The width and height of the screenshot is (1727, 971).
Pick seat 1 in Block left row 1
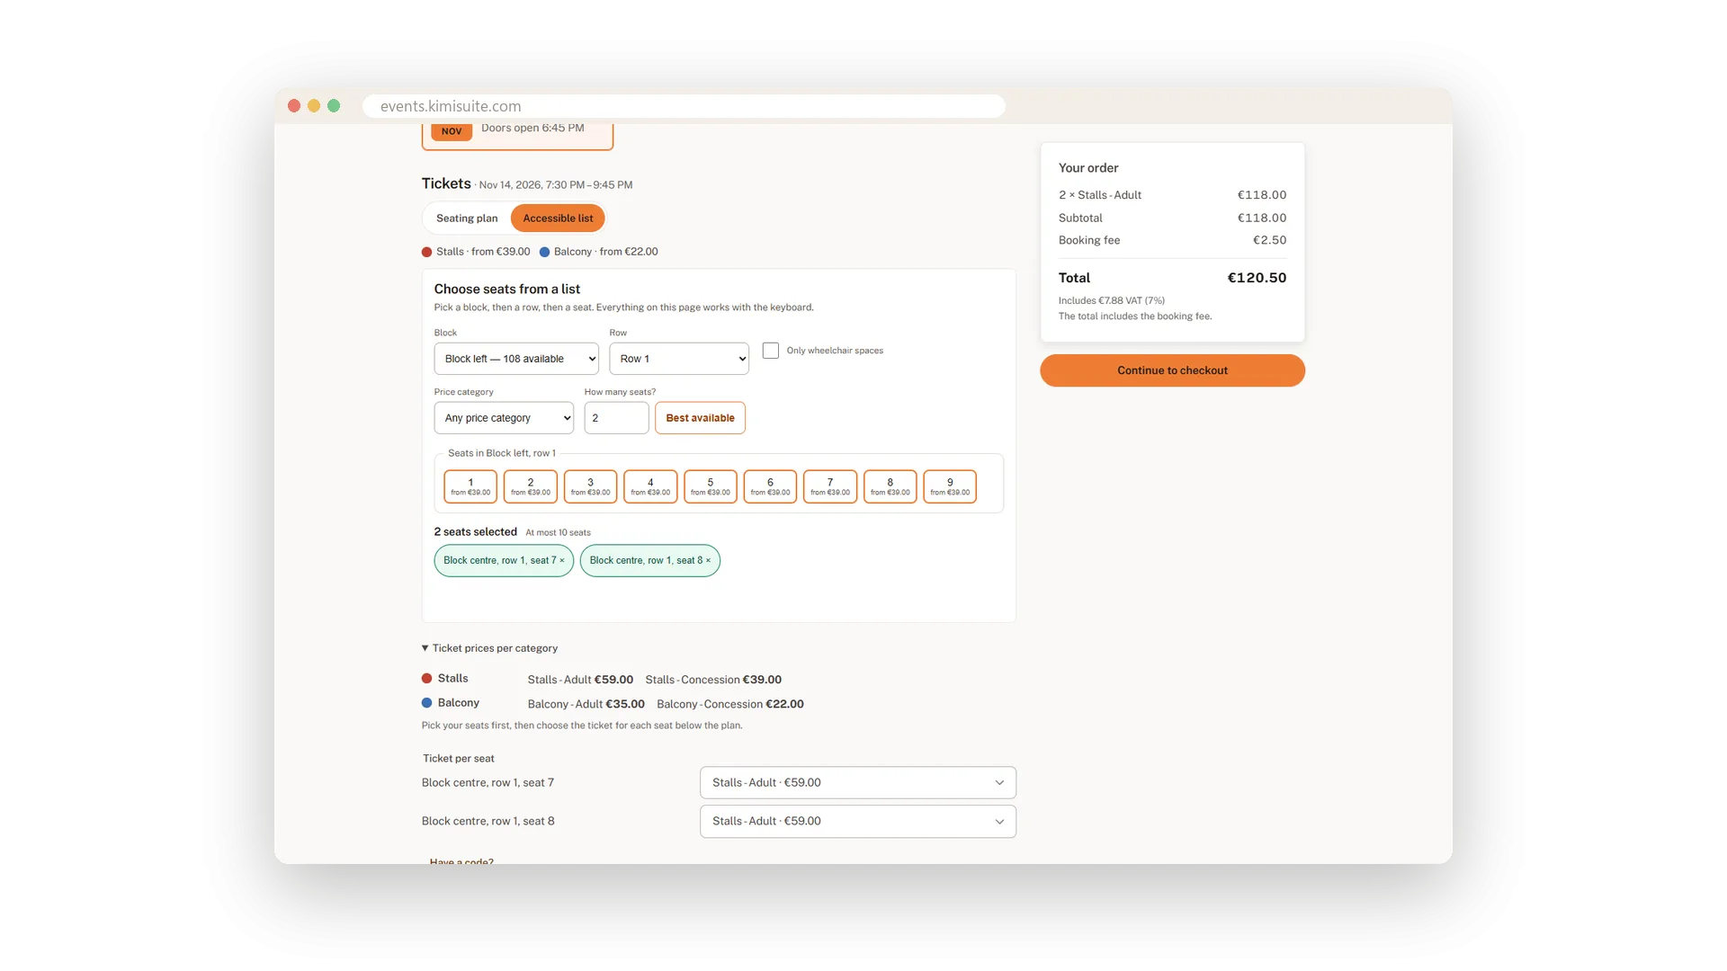(x=470, y=486)
